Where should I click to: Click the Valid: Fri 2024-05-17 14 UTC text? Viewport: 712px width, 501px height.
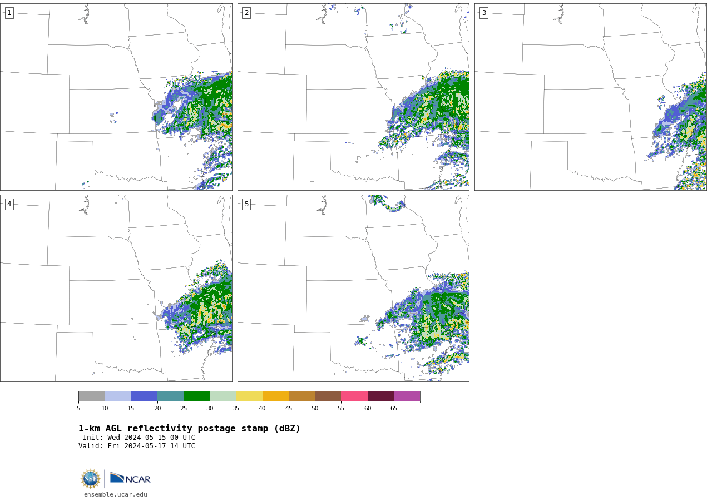click(137, 446)
